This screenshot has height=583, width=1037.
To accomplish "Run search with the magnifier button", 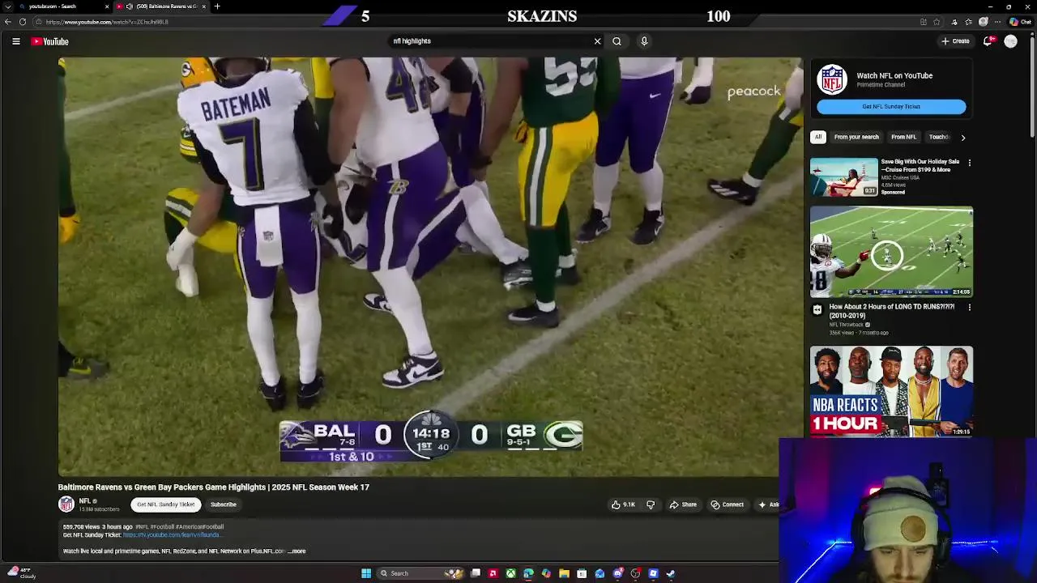I will coord(617,41).
